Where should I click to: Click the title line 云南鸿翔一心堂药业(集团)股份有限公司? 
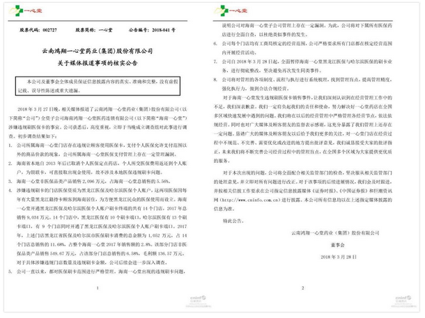pos(98,51)
